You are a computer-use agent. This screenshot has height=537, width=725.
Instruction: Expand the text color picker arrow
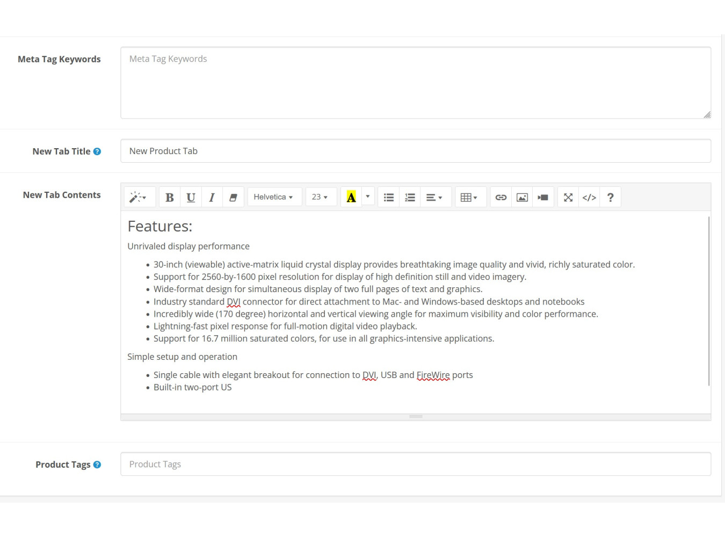[x=368, y=197]
